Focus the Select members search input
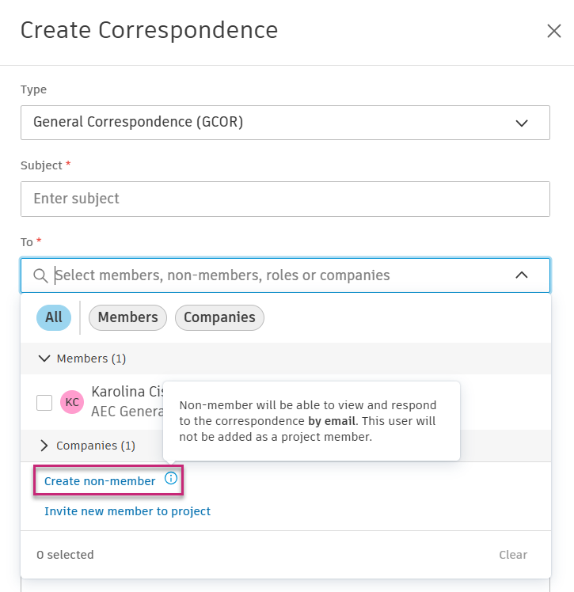This screenshot has height=592, width=574. (x=277, y=275)
